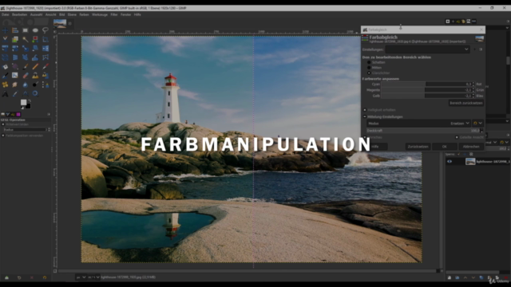
Task: Select the Crop tool
Action: (46, 39)
